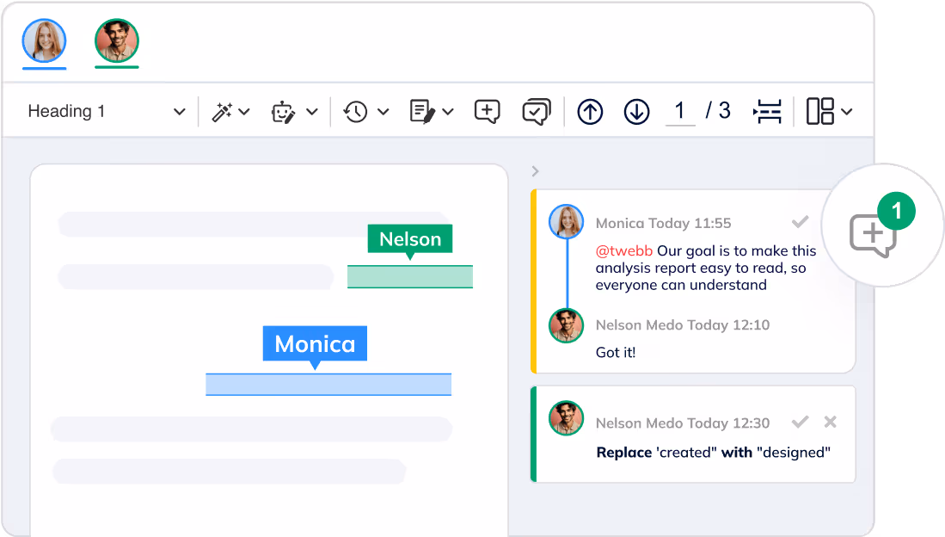
Task: Click the @twebb mention link
Action: [x=624, y=251]
